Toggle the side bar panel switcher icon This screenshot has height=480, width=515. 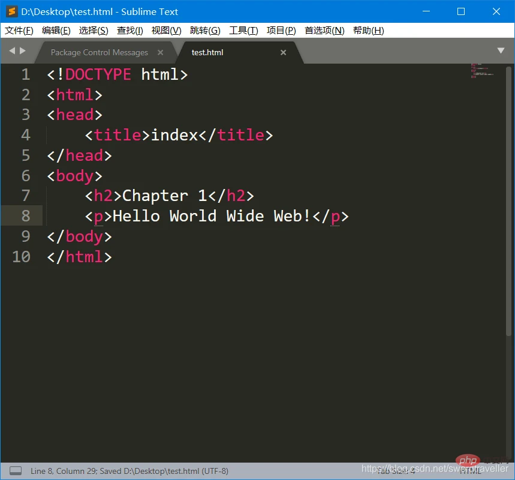16,471
